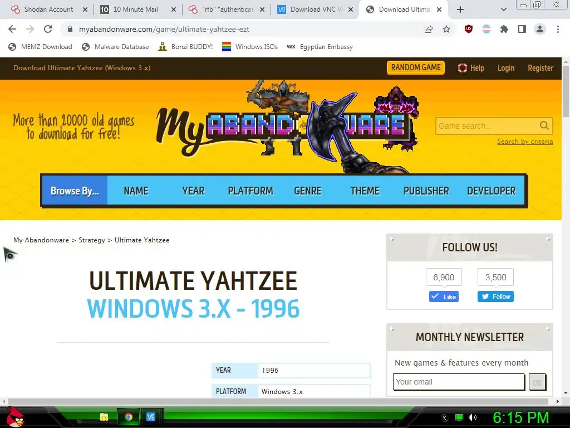
Task: Close the Shodan Account tab
Action: (85, 9)
